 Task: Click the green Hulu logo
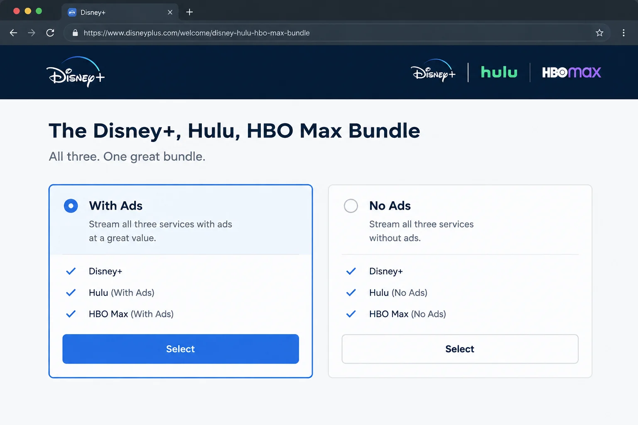[499, 72]
